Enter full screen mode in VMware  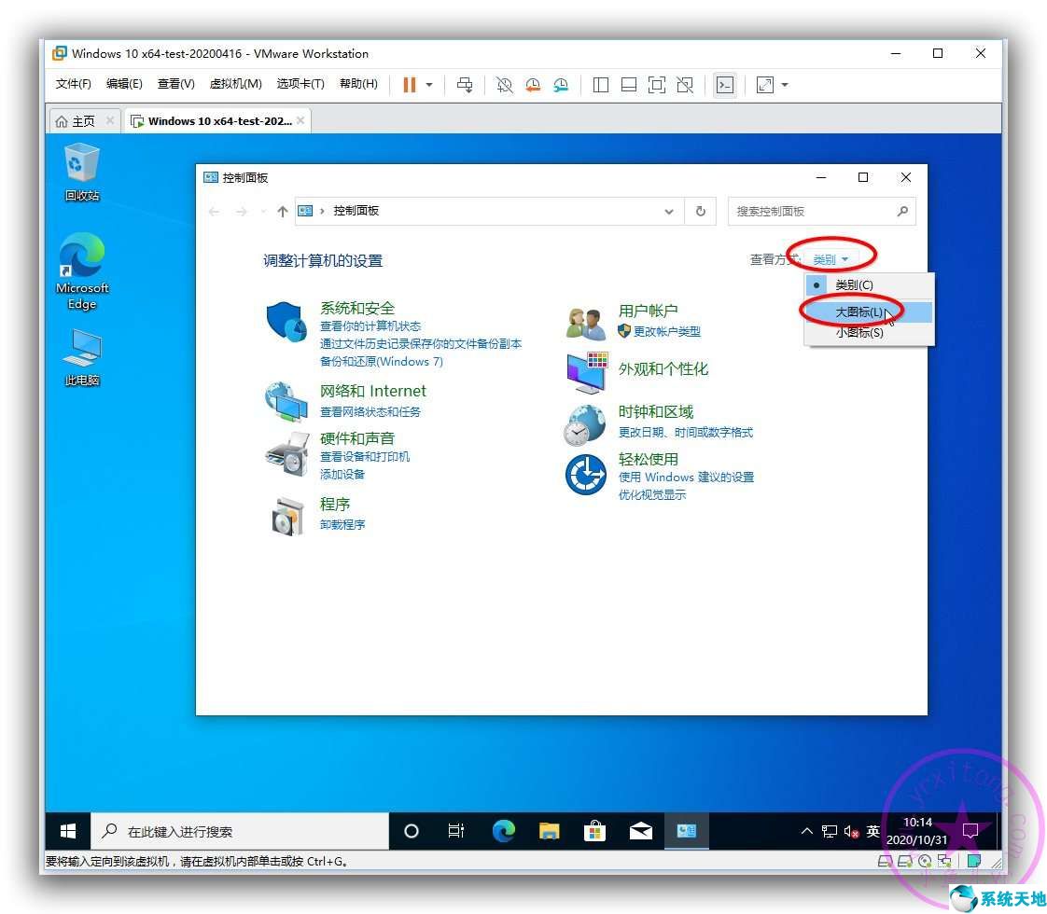point(656,85)
